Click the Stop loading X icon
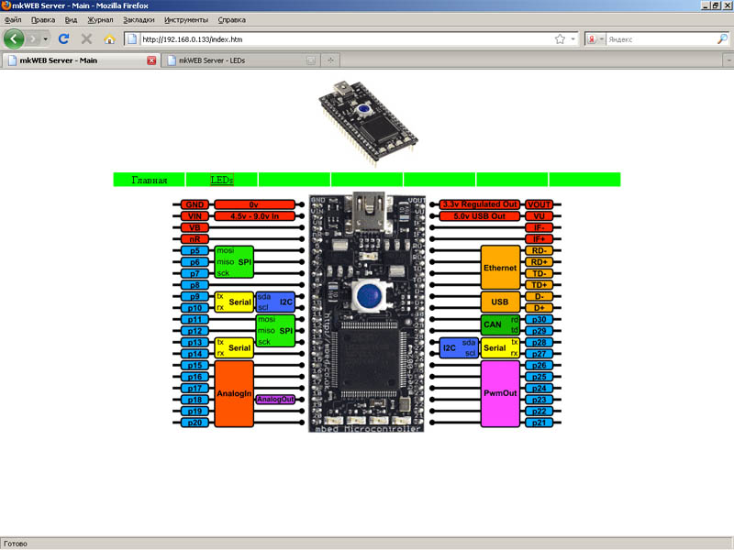The width and height of the screenshot is (734, 550). [x=86, y=39]
